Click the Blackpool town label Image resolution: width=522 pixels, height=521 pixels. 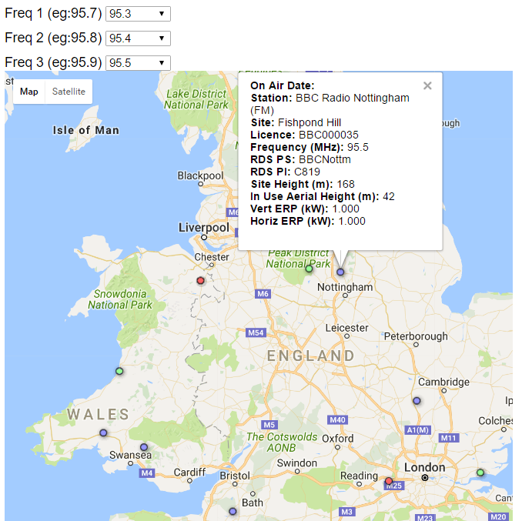200,175
